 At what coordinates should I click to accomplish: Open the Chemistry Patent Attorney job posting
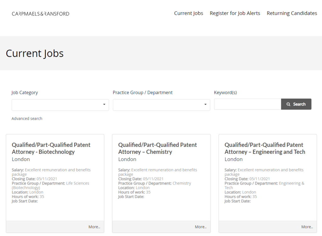pyautogui.click(x=157, y=148)
